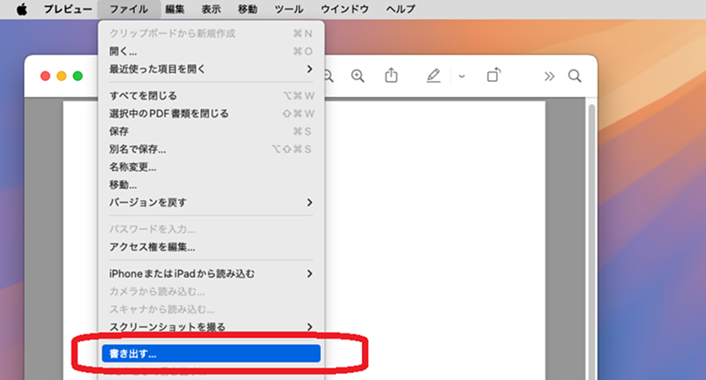Select すべてを閉じる menu item

[211, 96]
